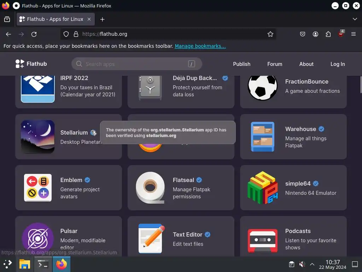Open the file manager in taskbar
The height and width of the screenshot is (272, 362).
(x=24, y=264)
